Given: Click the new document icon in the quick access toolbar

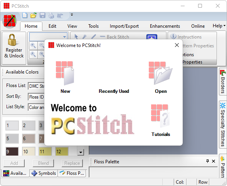Looking at the screenshot, I should (x=25, y=15).
